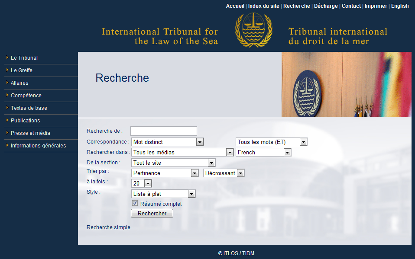Focus the Recherche de text field
This screenshot has width=415, height=259.
(x=164, y=131)
